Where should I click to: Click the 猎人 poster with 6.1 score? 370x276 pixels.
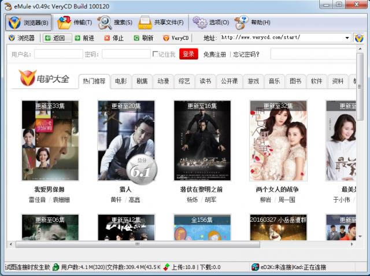point(126,141)
